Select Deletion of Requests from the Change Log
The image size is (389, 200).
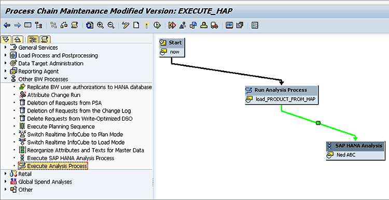coord(79,111)
